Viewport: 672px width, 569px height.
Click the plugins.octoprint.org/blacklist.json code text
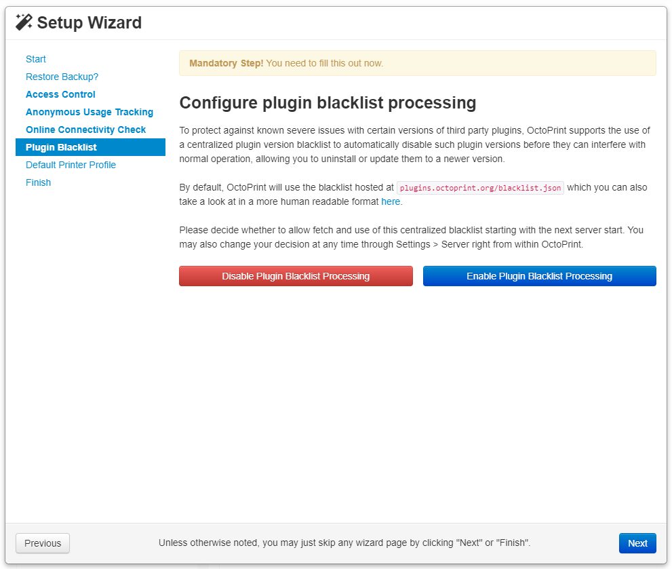pos(480,188)
